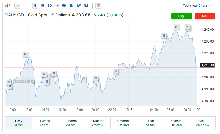The width and height of the screenshot is (220, 134).
Task: Select the 1 Week range tab
Action: click(45, 123)
